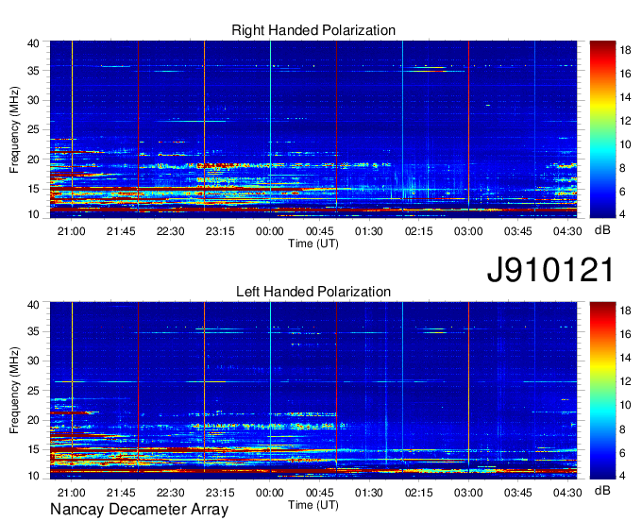Click the Time (UT) label under bottom plot
This screenshot has height=521, width=642.
pos(313,505)
